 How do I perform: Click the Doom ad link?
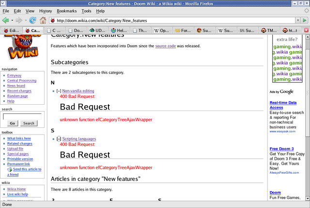(275, 193)
